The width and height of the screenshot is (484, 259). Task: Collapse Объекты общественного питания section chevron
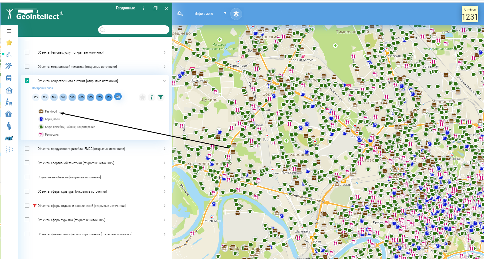165,81
